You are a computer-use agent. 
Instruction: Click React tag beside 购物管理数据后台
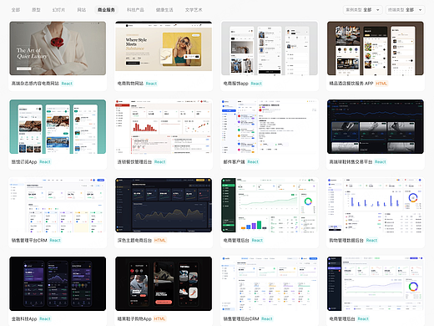point(371,240)
